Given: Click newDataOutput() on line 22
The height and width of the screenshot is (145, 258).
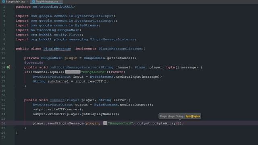Looking at the screenshot, I should pyautogui.click(x=135, y=105).
